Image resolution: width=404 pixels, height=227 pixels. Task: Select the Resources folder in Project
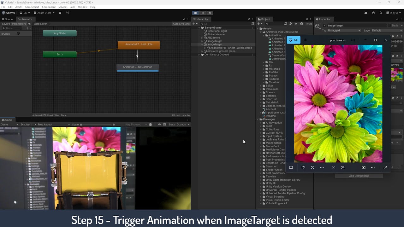pos(272,89)
